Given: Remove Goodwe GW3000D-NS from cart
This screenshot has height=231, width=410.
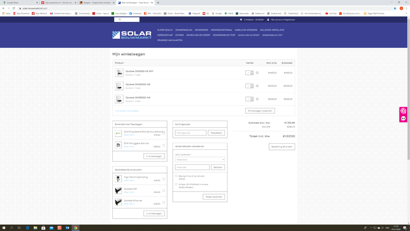Looking at the screenshot, I should [257, 86].
